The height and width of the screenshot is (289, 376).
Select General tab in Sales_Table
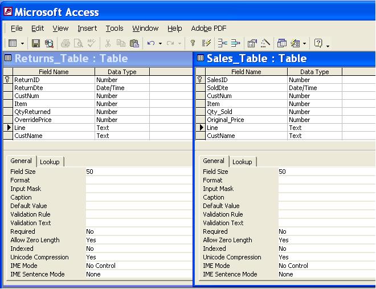pos(214,161)
